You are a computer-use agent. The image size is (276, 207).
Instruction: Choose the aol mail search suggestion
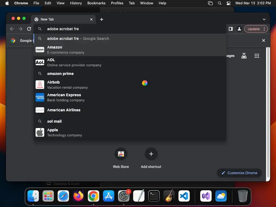click(130, 121)
